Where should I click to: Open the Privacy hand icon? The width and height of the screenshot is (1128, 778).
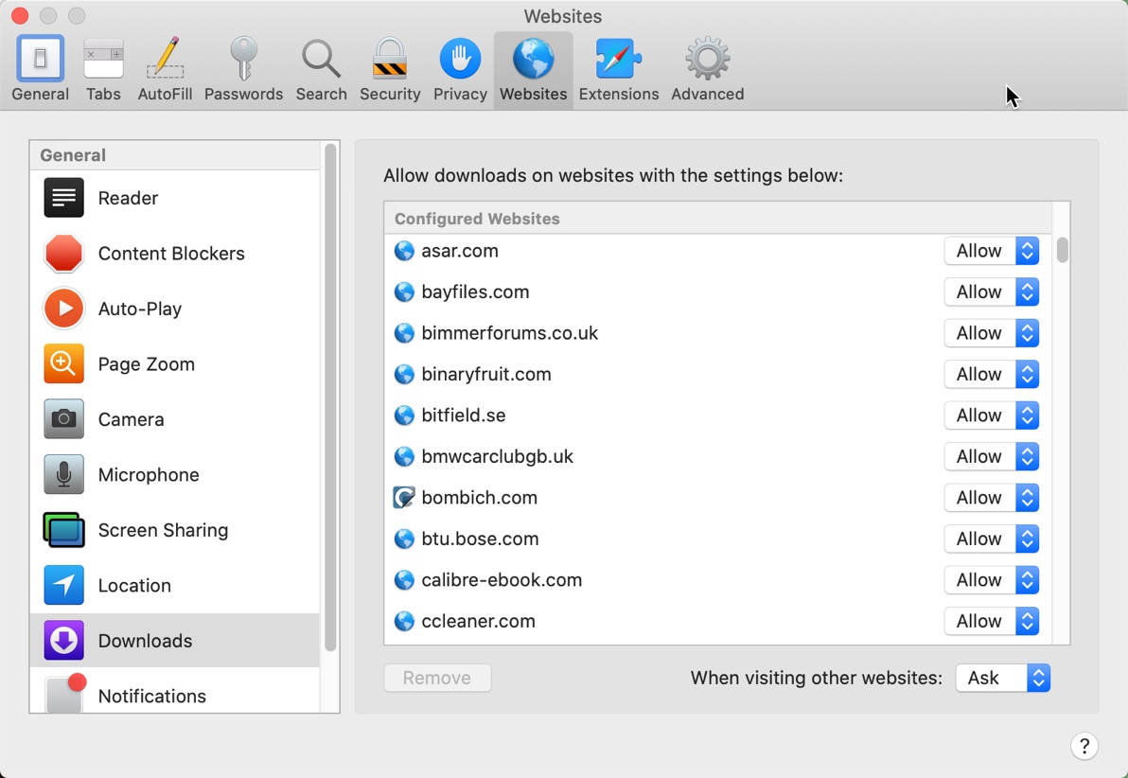[461, 59]
